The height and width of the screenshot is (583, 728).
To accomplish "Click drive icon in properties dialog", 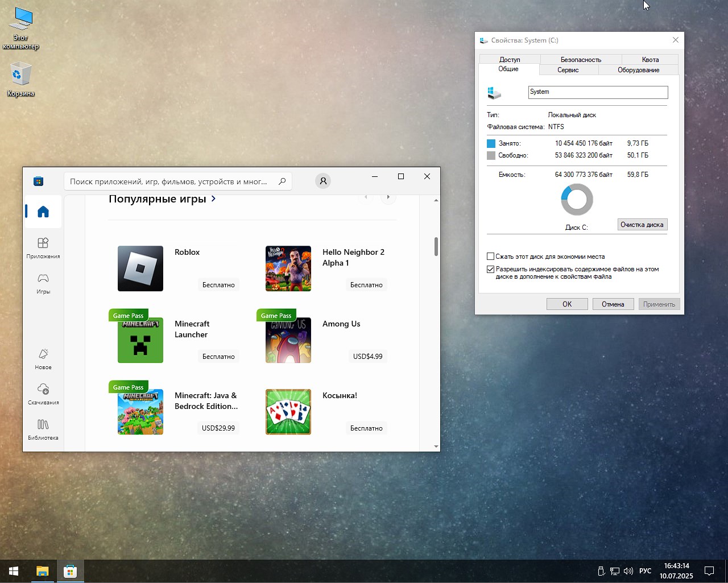I will tap(494, 93).
